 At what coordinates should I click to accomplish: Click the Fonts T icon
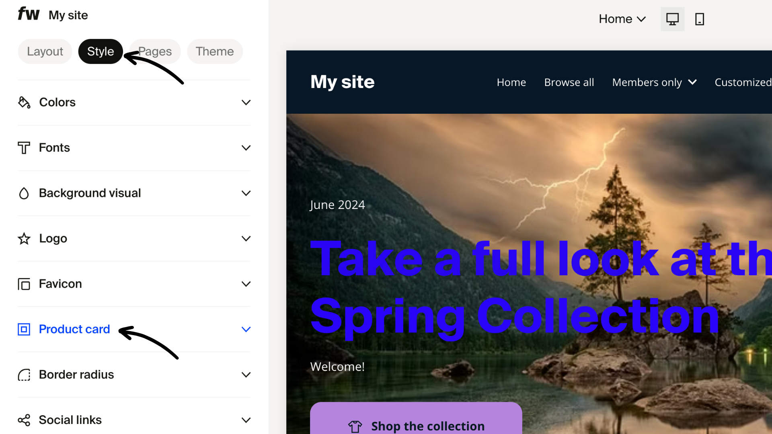tap(24, 148)
